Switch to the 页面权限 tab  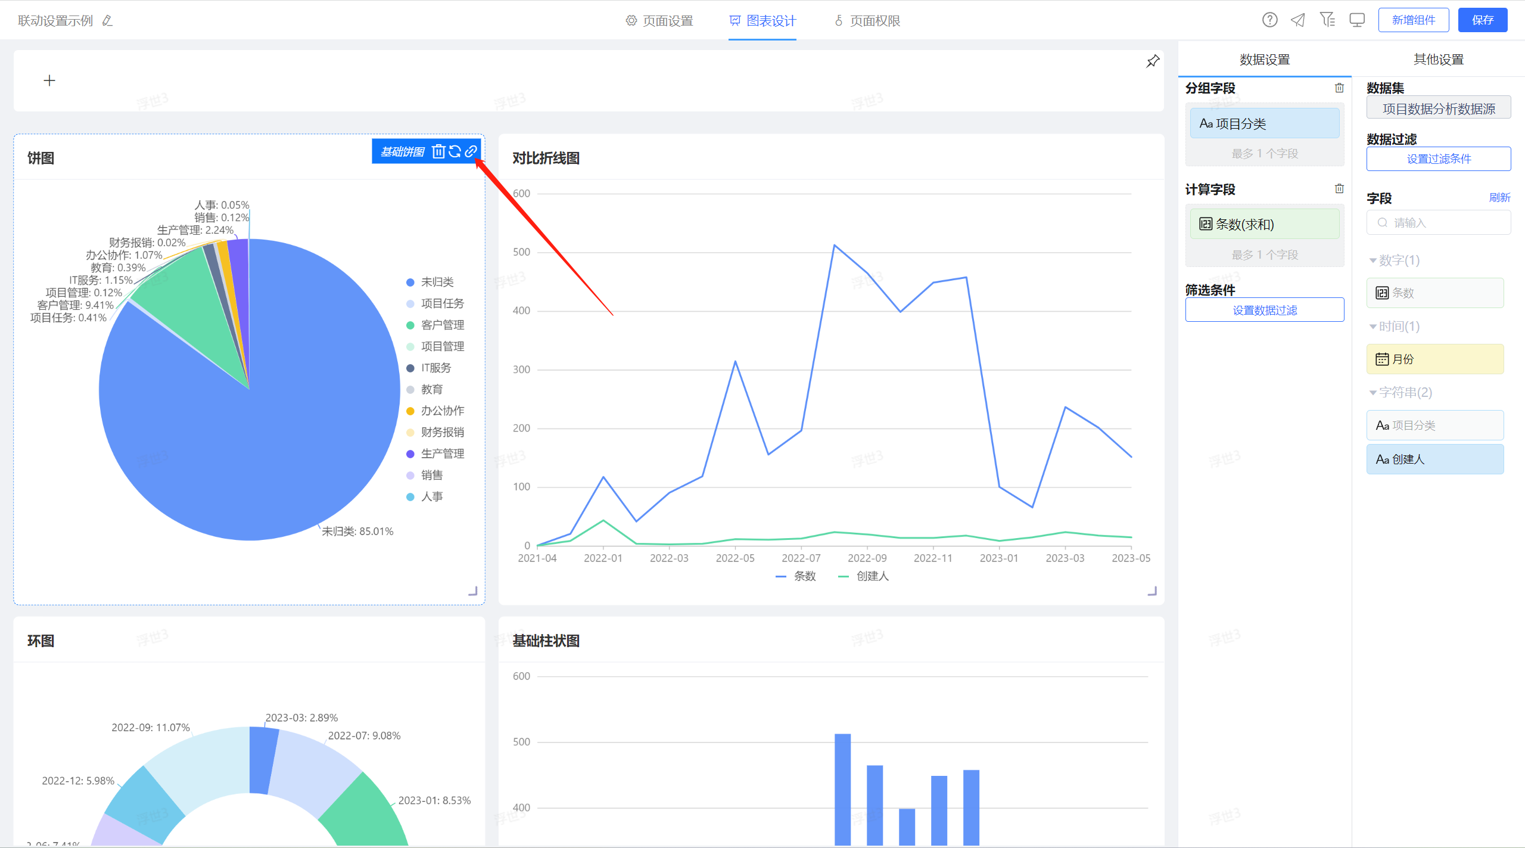[x=867, y=21]
